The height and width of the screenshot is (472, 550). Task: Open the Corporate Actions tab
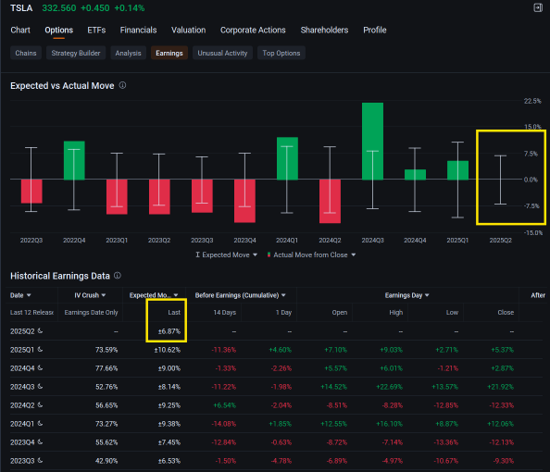click(x=253, y=31)
